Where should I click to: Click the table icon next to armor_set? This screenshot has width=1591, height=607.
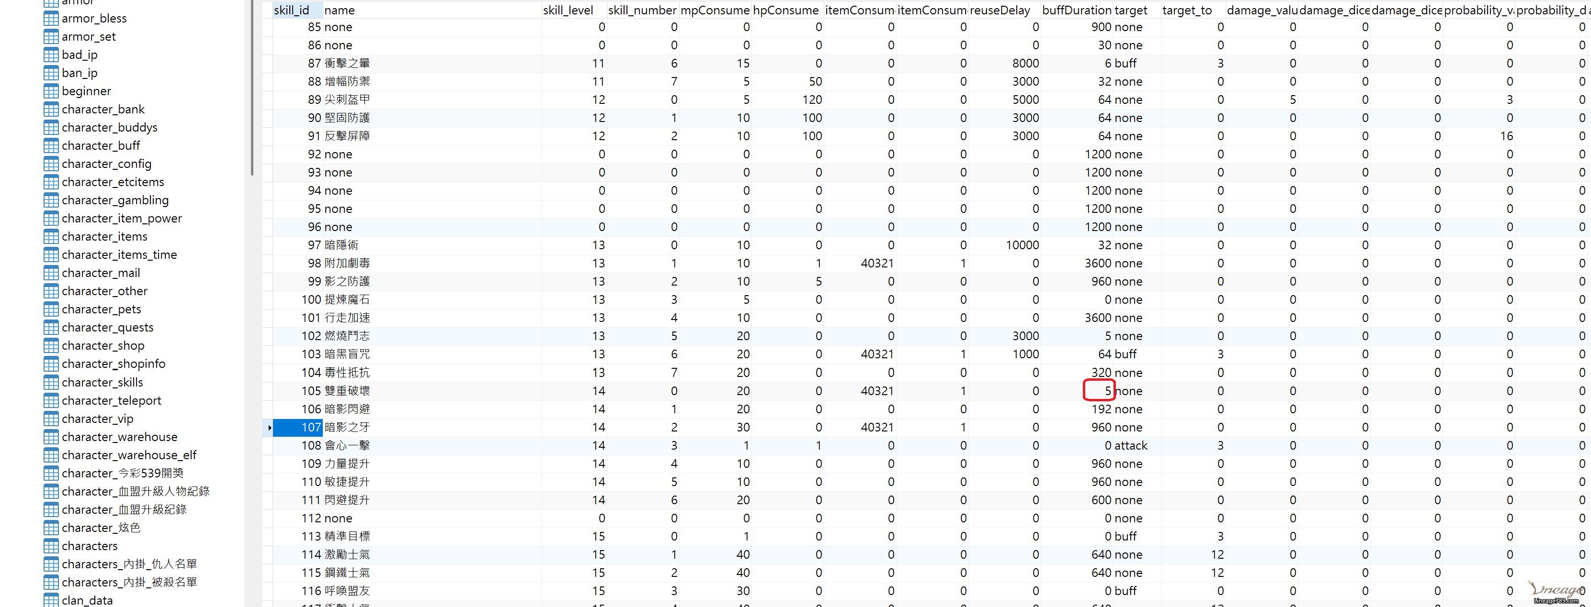pyautogui.click(x=51, y=37)
